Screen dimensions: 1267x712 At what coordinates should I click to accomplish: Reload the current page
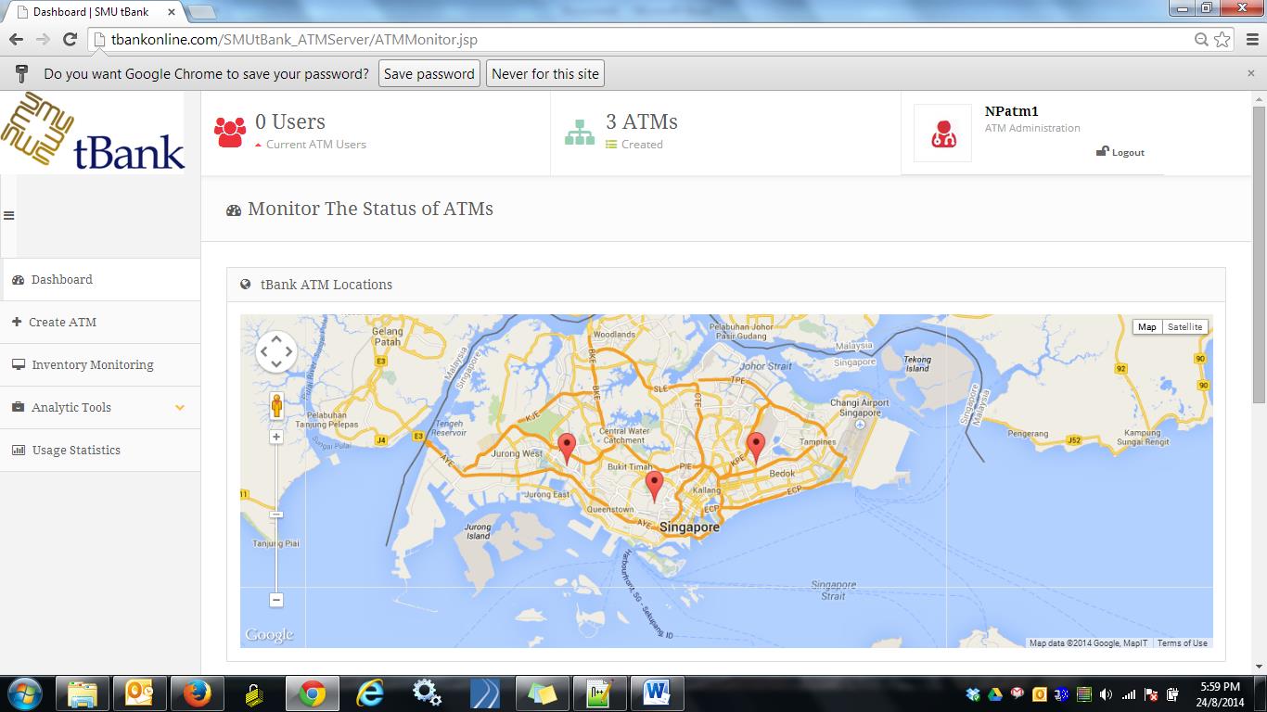click(x=70, y=39)
